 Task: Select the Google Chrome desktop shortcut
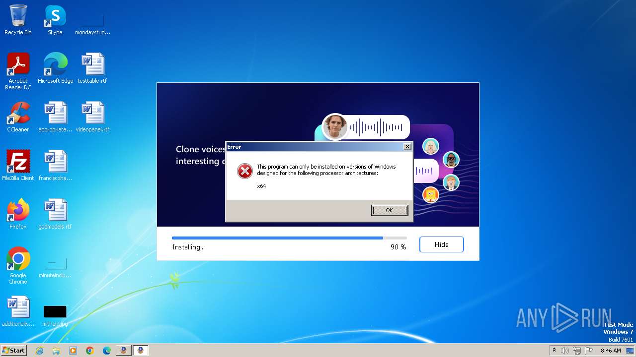point(18,266)
